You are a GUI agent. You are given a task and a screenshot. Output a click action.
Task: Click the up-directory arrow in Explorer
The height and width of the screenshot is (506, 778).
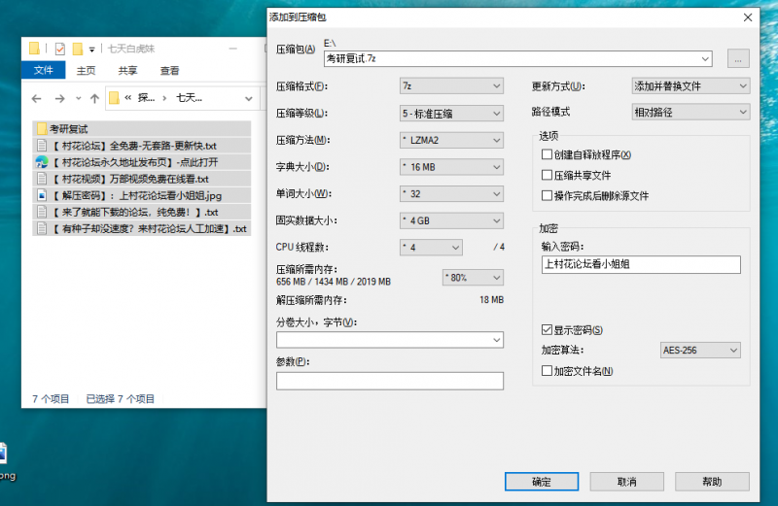coord(94,98)
